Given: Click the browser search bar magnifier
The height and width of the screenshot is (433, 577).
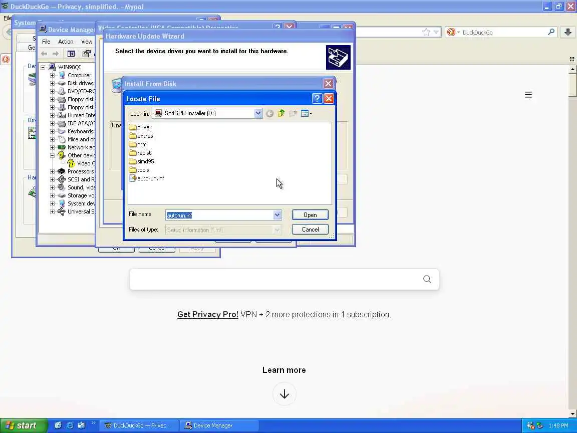Looking at the screenshot, I should point(551,32).
